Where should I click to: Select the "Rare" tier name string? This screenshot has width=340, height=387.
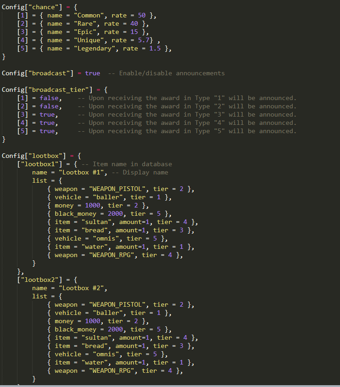(85, 24)
